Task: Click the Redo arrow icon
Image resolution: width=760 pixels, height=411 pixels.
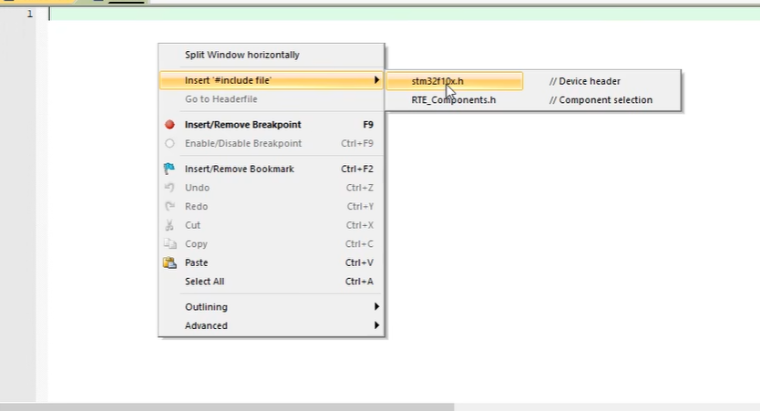Action: (169, 206)
